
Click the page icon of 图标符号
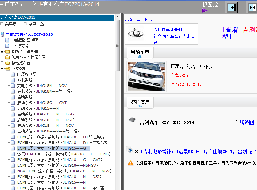(x=7, y=46)
